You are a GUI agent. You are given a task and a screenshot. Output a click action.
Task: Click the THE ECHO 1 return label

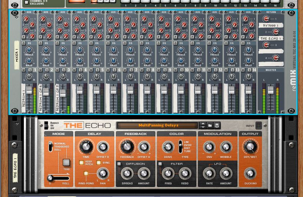(271, 38)
